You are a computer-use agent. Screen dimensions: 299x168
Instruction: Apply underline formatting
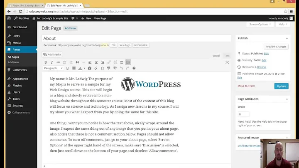67,68
